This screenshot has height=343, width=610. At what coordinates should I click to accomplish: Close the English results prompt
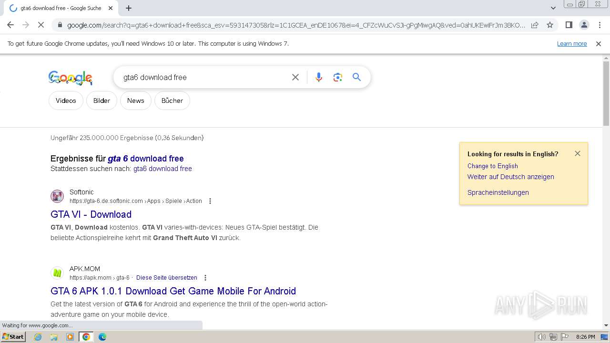click(x=578, y=153)
